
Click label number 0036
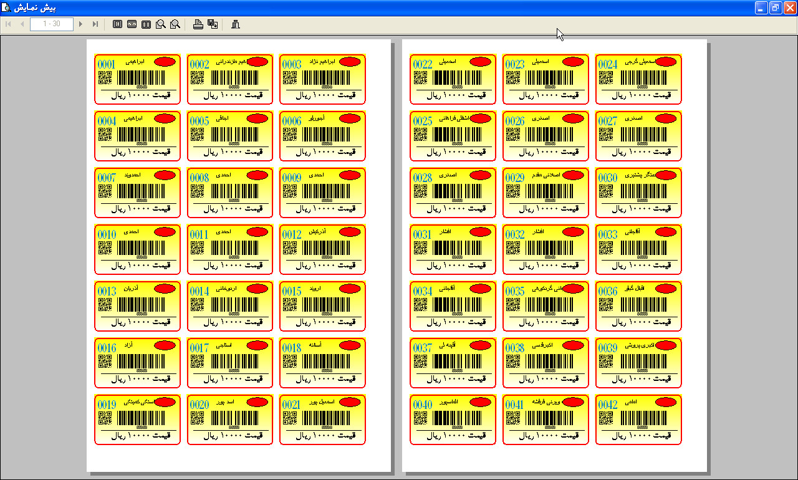pyautogui.click(x=608, y=291)
